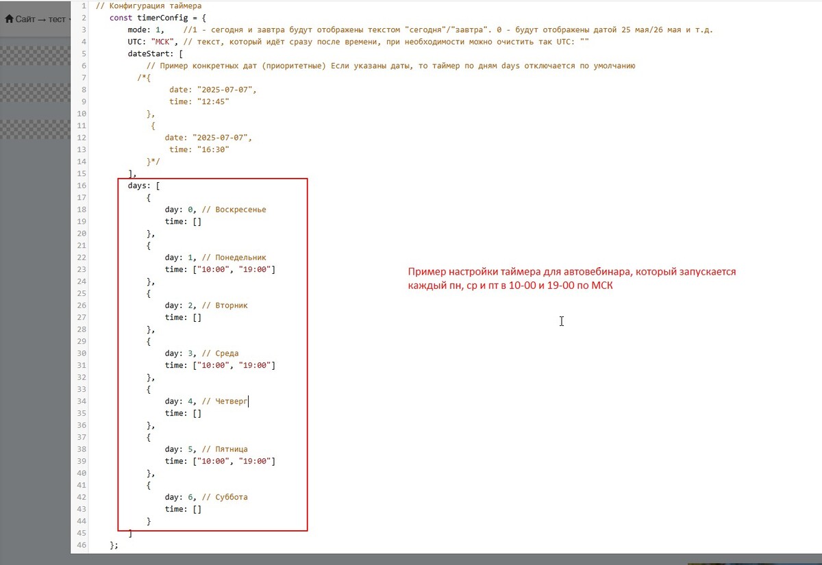Open the Сайт → тест breadcrumb link
Screen dimensions: 822x565
(x=40, y=19)
